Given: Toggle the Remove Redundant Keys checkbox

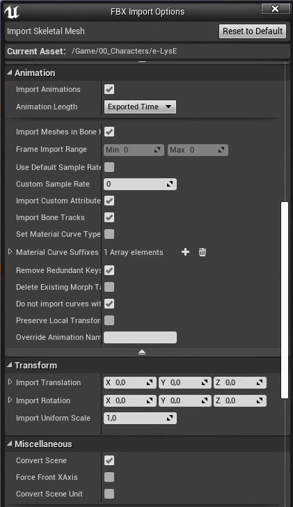Looking at the screenshot, I should pyautogui.click(x=109, y=270).
